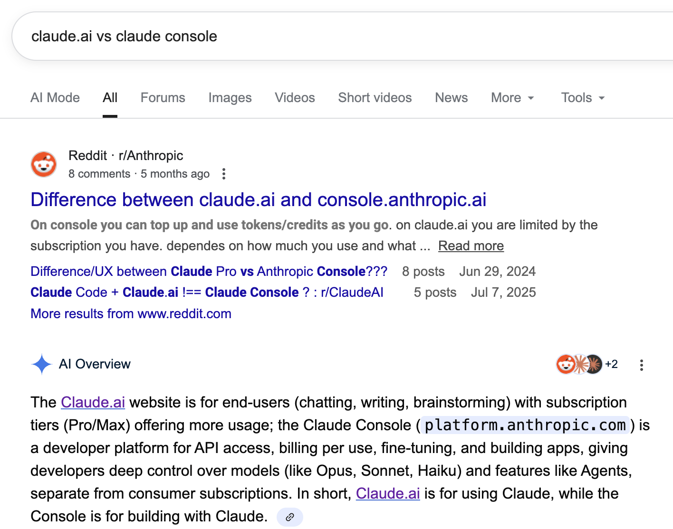Click the AI Overview sparkle icon
The image size is (673, 529).
point(41,364)
